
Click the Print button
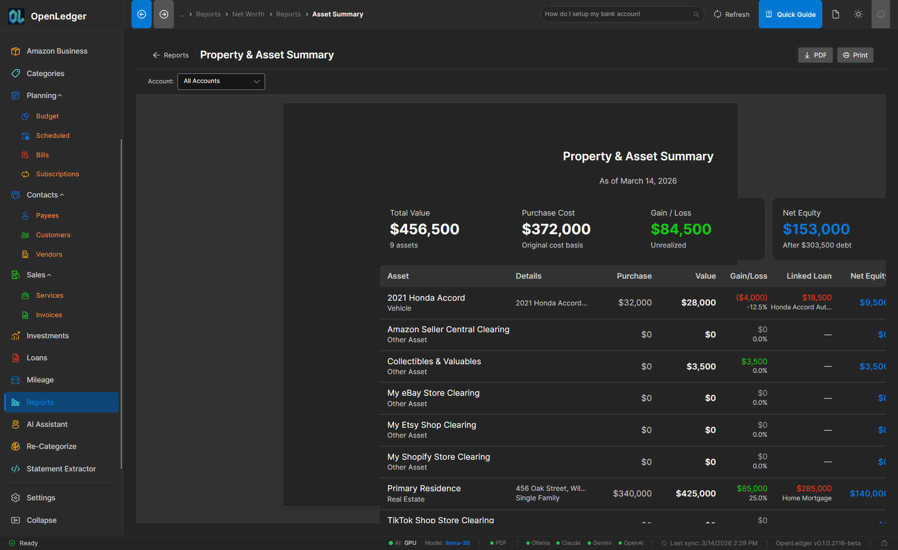855,55
